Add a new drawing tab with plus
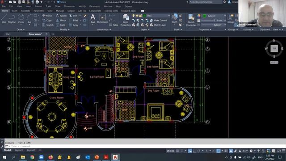The height and width of the screenshot is (161, 286). 53,34
